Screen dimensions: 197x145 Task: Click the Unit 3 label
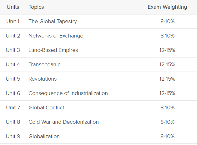tap(13, 50)
